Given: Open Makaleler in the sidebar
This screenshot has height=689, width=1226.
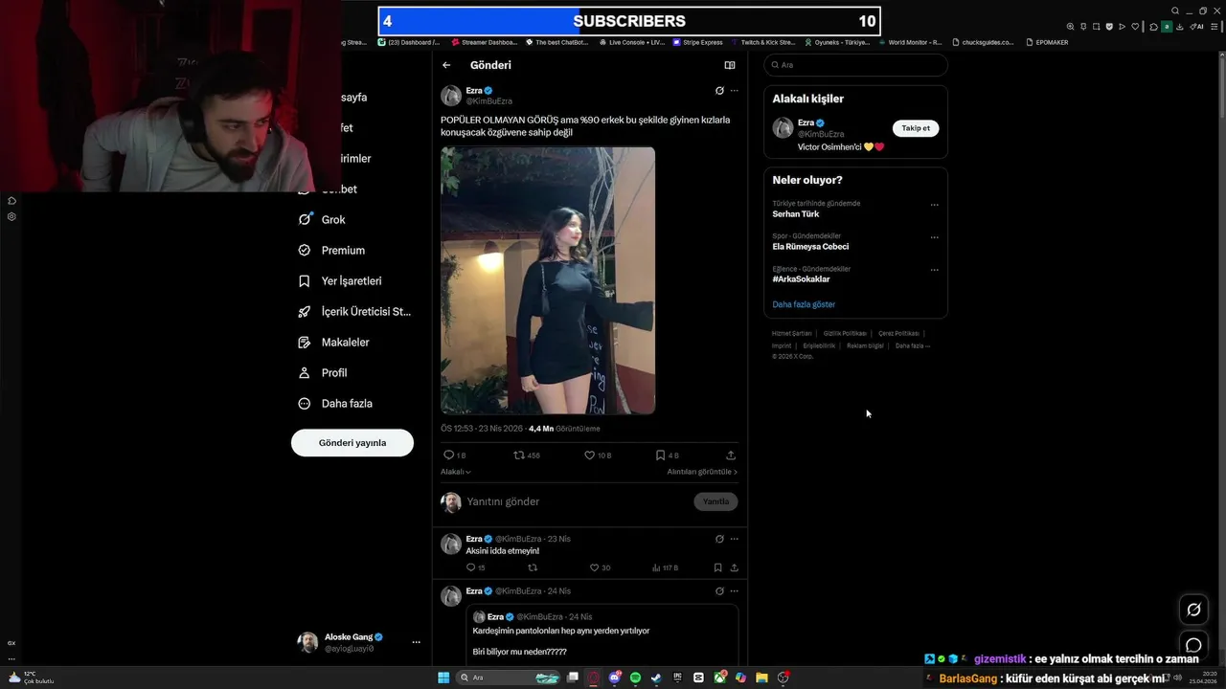Looking at the screenshot, I should click(333, 342).
